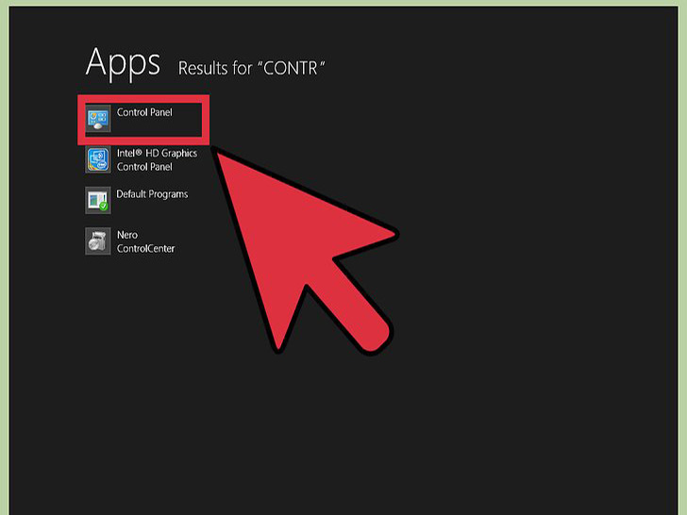
Task: Select the Intel® HD Graphics Control Panel label
Action: 157,159
